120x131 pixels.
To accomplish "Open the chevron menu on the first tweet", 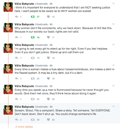I will pyautogui.click(x=113, y=4).
